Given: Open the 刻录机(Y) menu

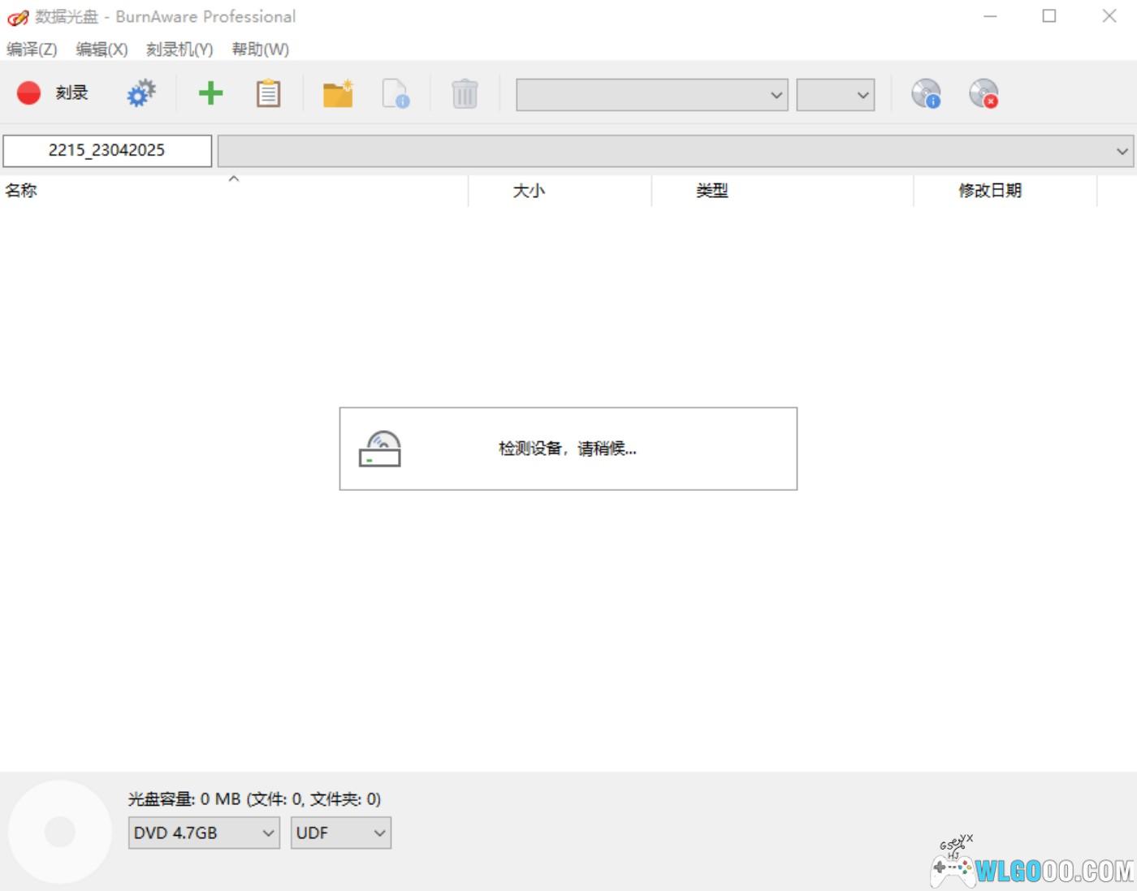Looking at the screenshot, I should coord(179,49).
